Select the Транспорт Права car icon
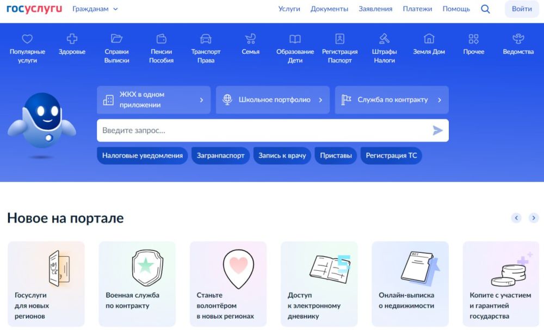Screen dimensions: 544x330 coord(206,39)
